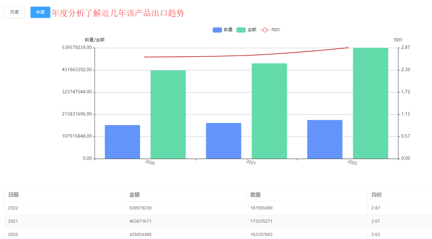
Task: Click the 数量/金额 axis title
Action: pos(95,40)
